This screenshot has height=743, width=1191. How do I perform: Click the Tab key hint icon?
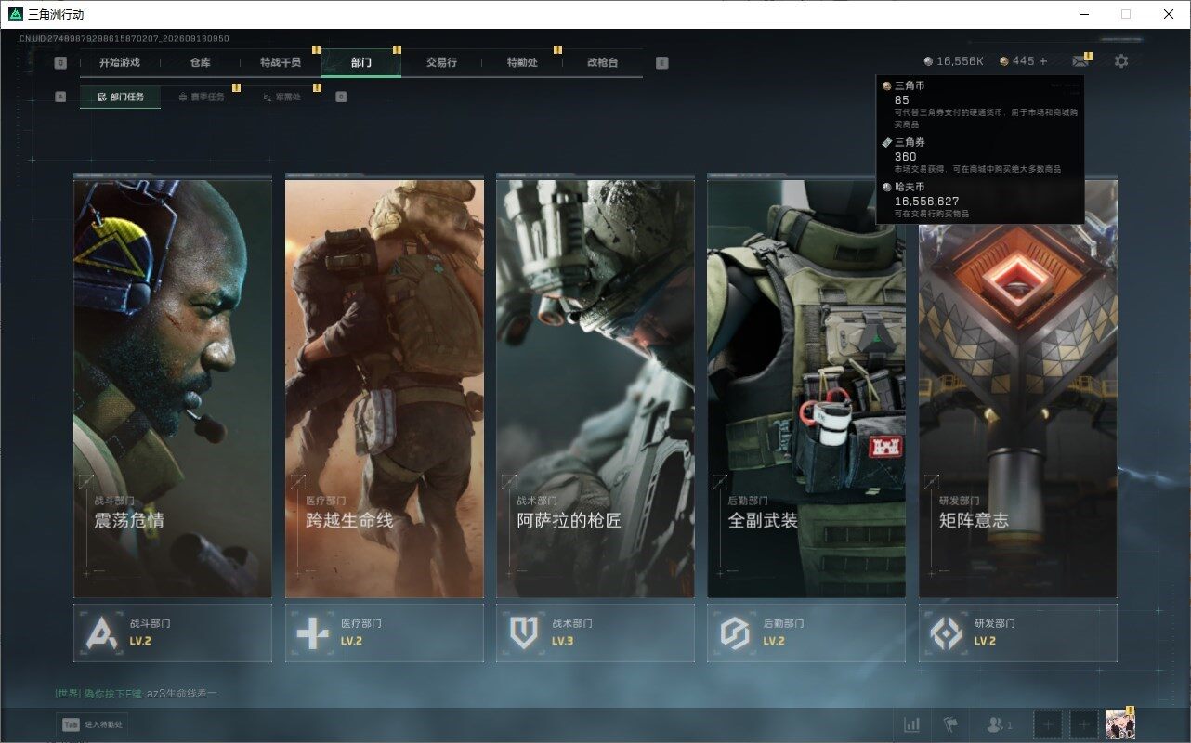coord(70,724)
